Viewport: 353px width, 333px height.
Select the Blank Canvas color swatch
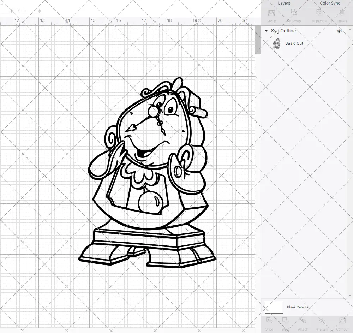click(274, 307)
